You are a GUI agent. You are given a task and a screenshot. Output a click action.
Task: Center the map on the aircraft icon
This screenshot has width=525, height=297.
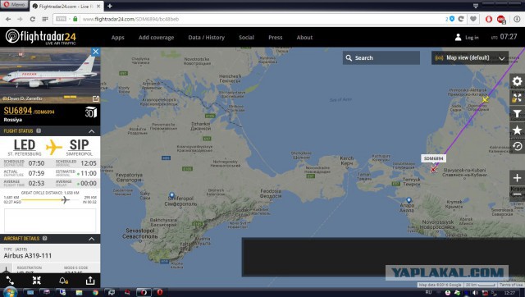(37, 281)
